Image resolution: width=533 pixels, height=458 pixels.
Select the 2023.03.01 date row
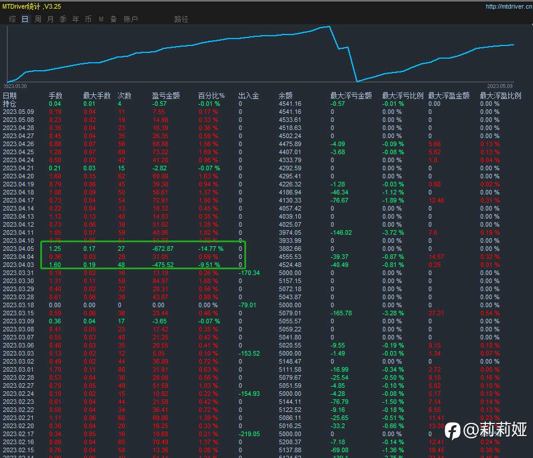(18, 369)
